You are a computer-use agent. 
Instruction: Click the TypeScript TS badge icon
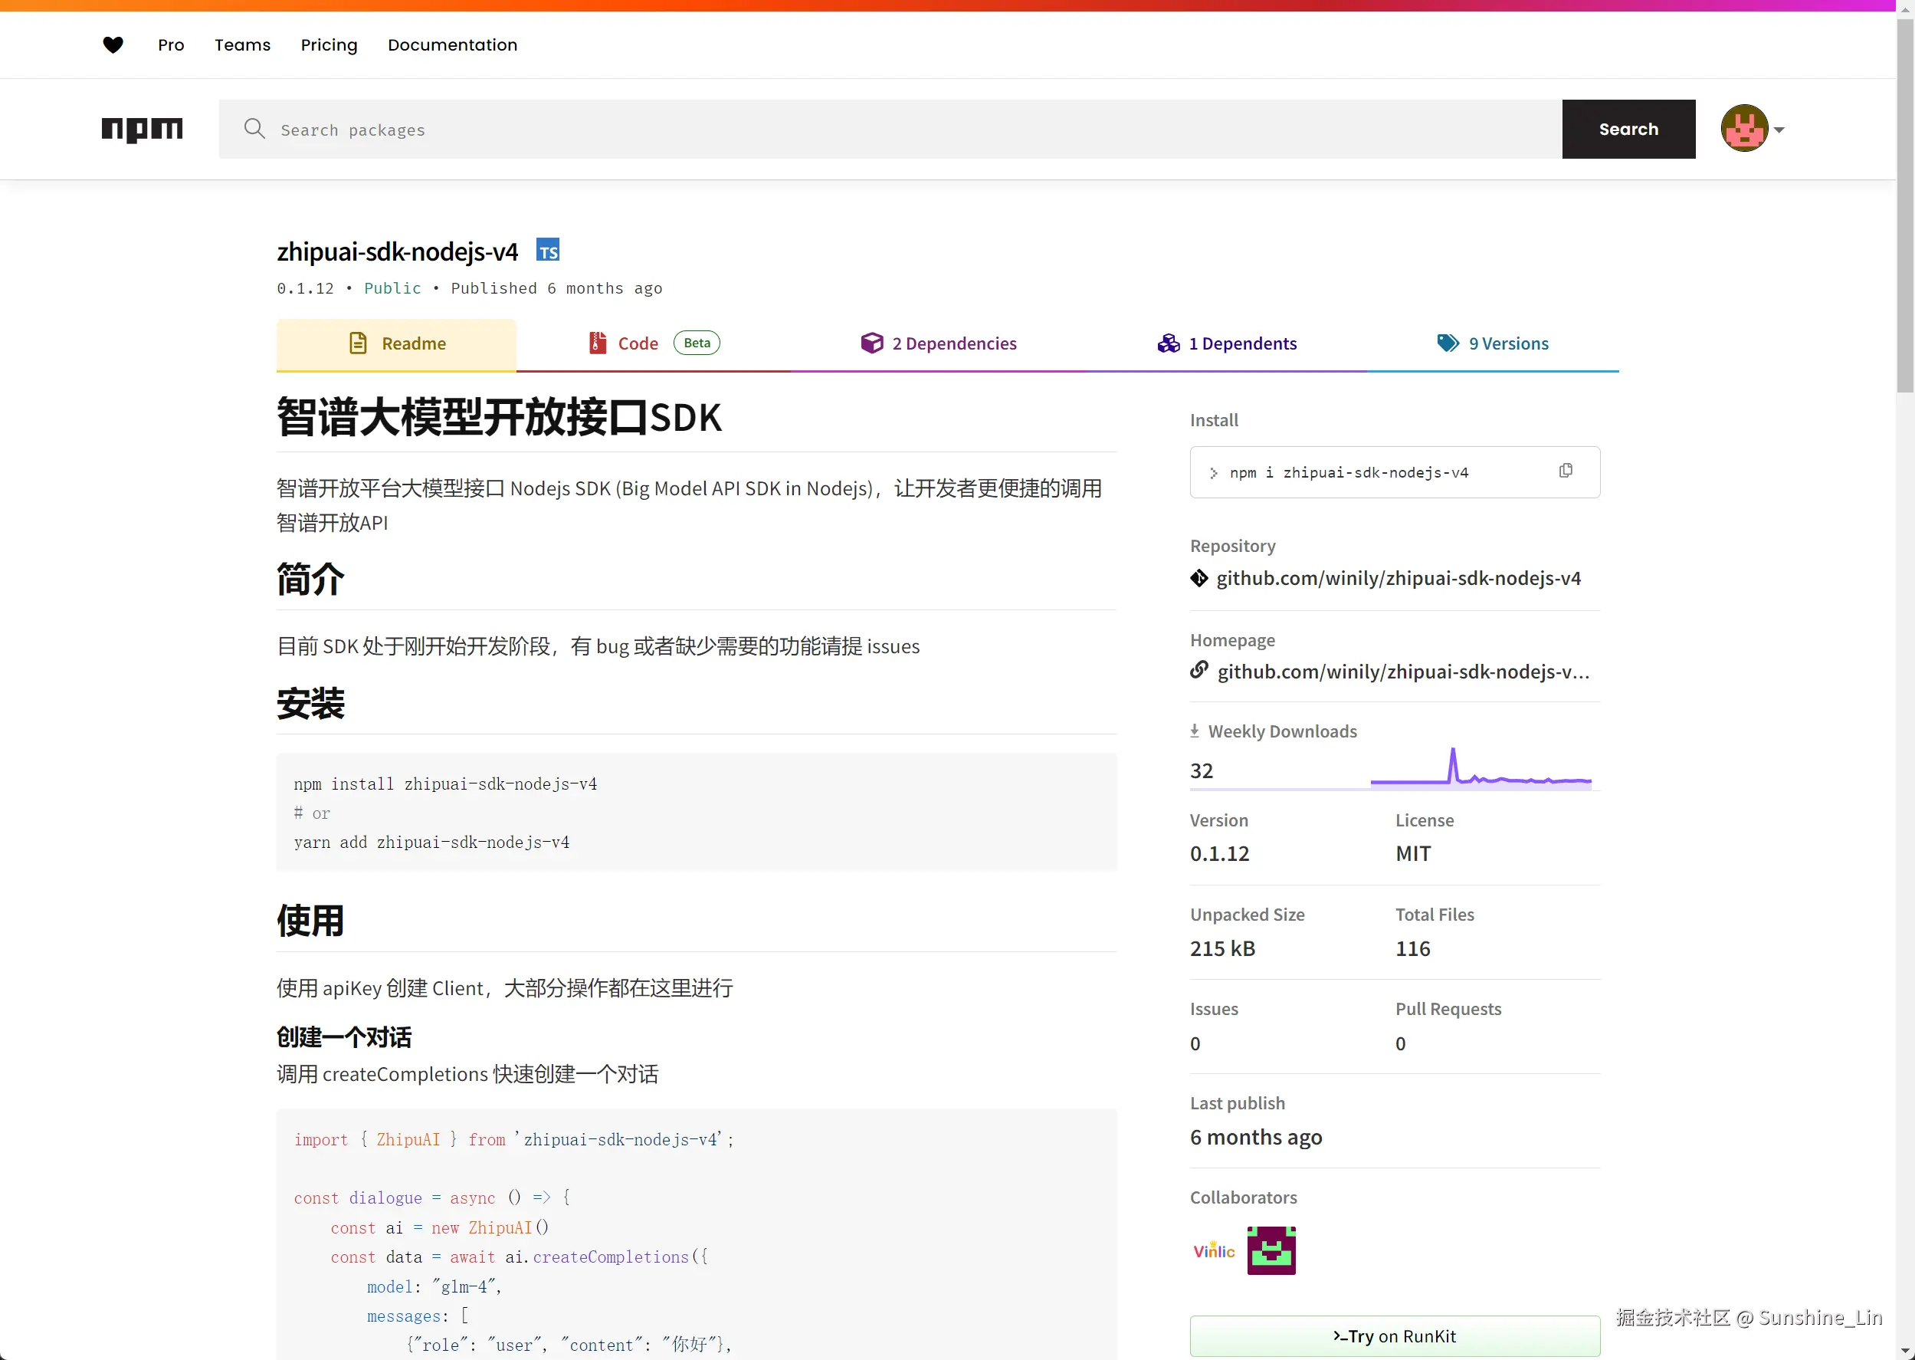[x=547, y=251]
